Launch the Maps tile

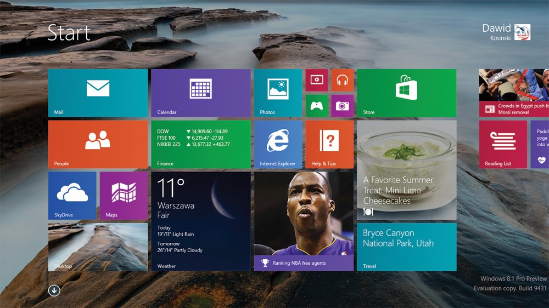point(124,196)
